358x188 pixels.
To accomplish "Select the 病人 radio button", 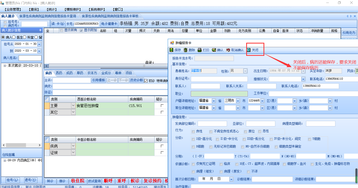I will 3,37.
